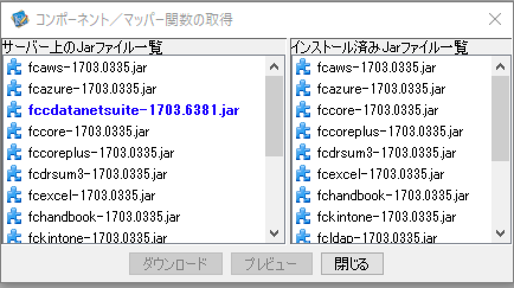Viewport: 514px width, 288px height.
Task: Click the puzzle icon beside fcdrsum3 jar in installed list
Action: [303, 152]
